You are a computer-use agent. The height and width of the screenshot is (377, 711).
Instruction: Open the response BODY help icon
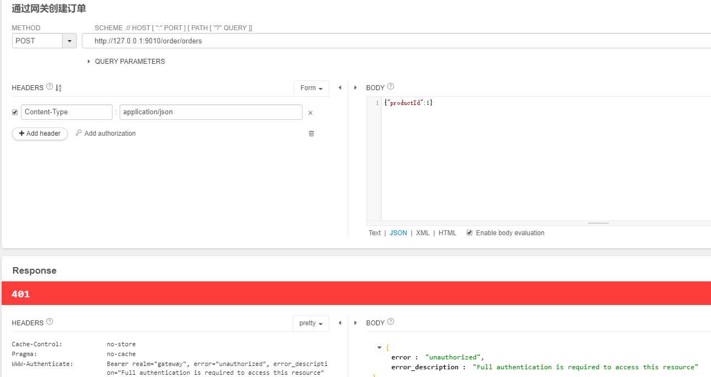[x=391, y=321]
